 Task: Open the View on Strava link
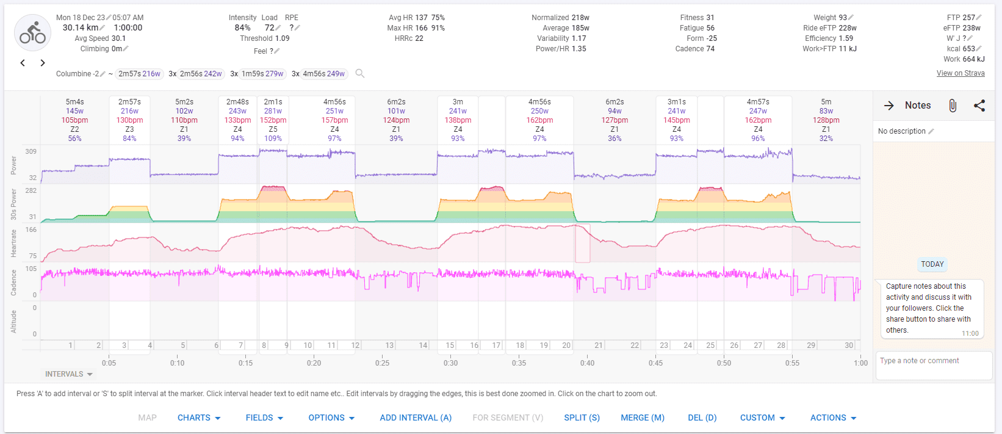[x=960, y=73]
